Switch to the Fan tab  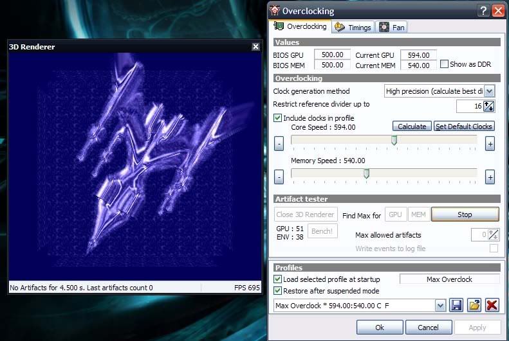[x=392, y=27]
